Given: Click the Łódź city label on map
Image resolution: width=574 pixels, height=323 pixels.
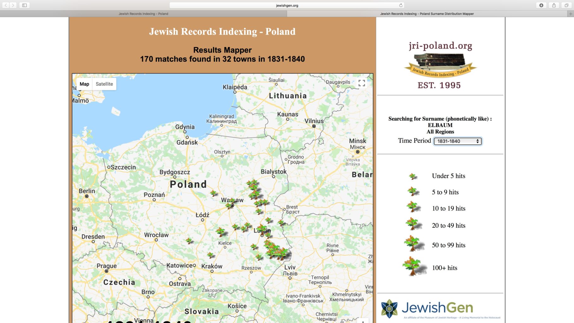Looking at the screenshot, I should (x=202, y=215).
